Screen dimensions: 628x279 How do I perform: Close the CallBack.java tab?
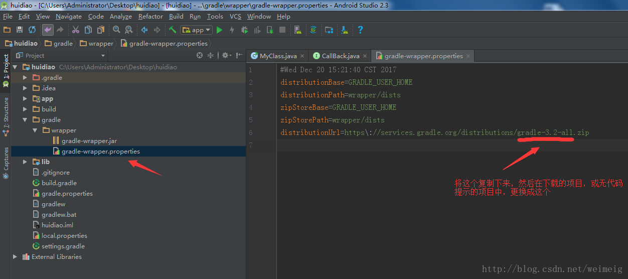(365, 56)
